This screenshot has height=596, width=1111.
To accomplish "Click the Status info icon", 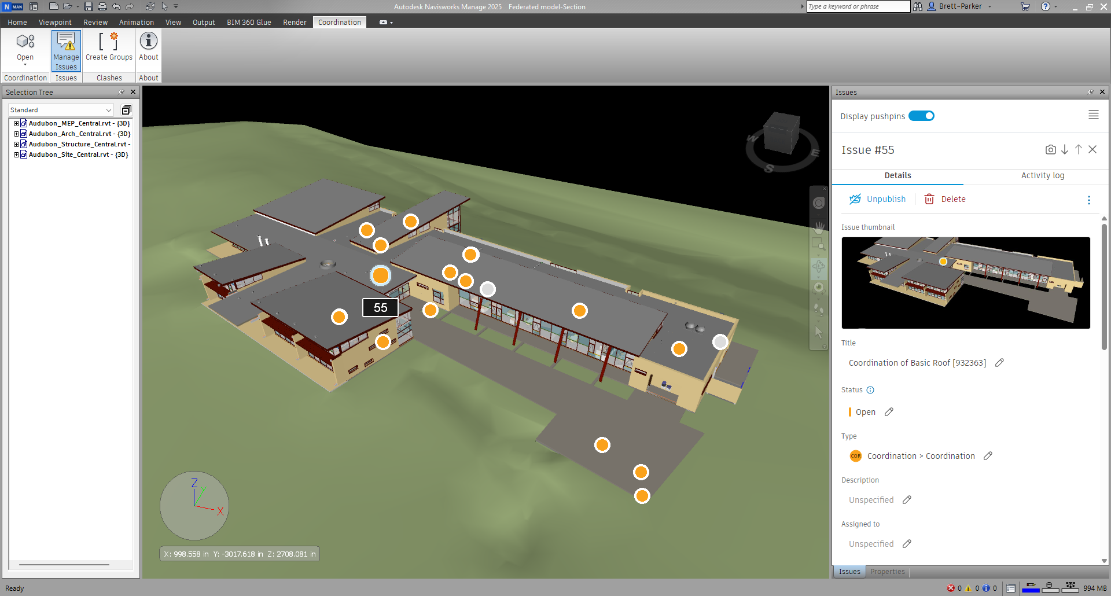I will (x=870, y=390).
